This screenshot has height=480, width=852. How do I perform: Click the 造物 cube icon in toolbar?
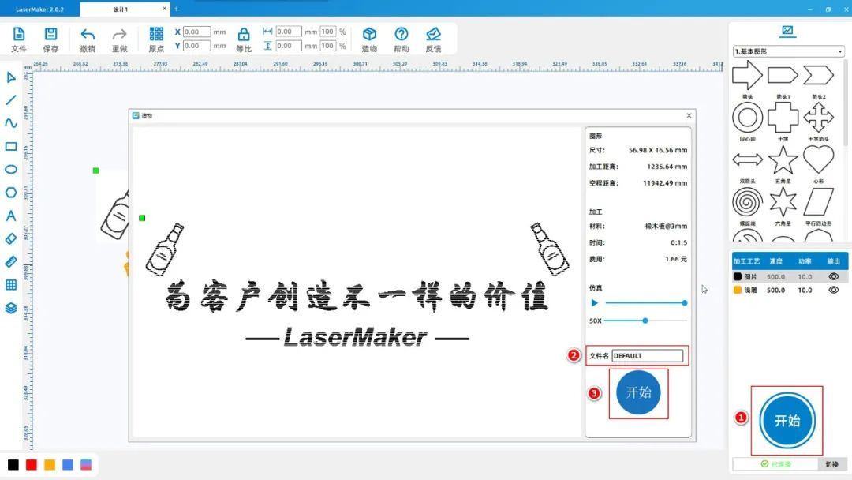(x=369, y=36)
